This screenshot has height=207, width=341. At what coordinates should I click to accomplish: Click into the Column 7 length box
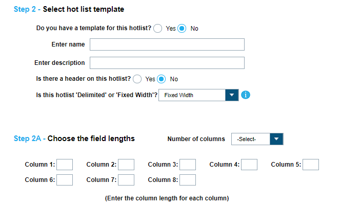point(126,180)
